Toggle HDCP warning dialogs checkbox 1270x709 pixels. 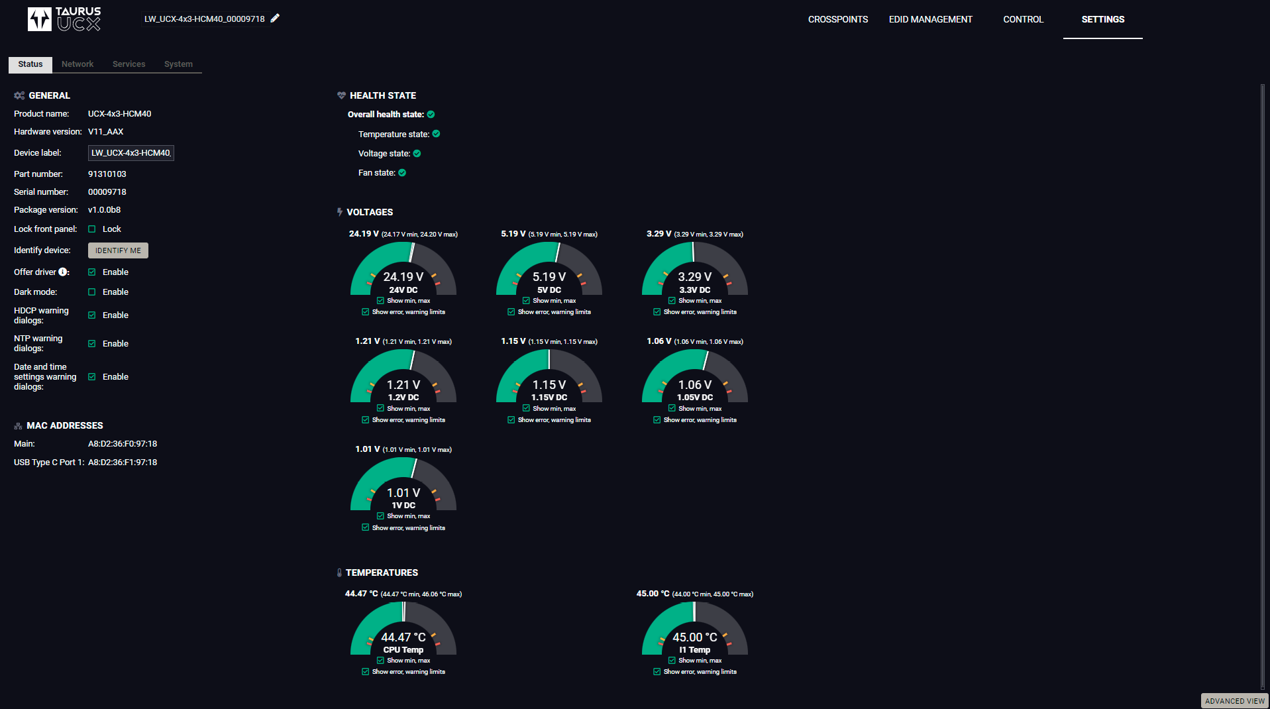(x=92, y=315)
